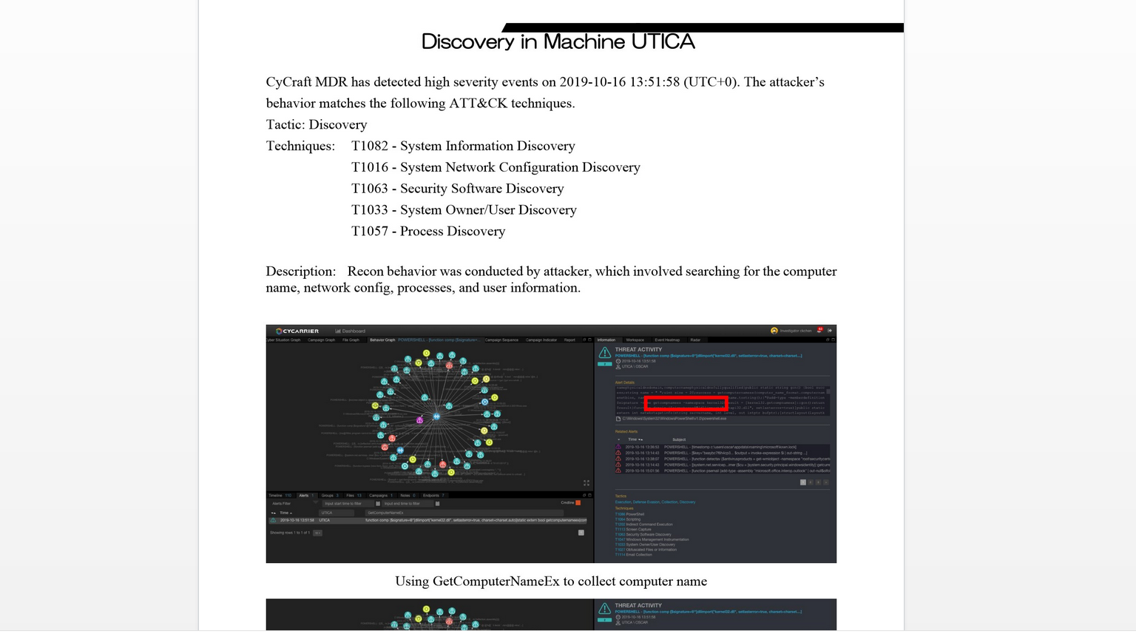The image size is (1136, 637).
Task: Click the Discovery tactic link
Action: (x=688, y=502)
